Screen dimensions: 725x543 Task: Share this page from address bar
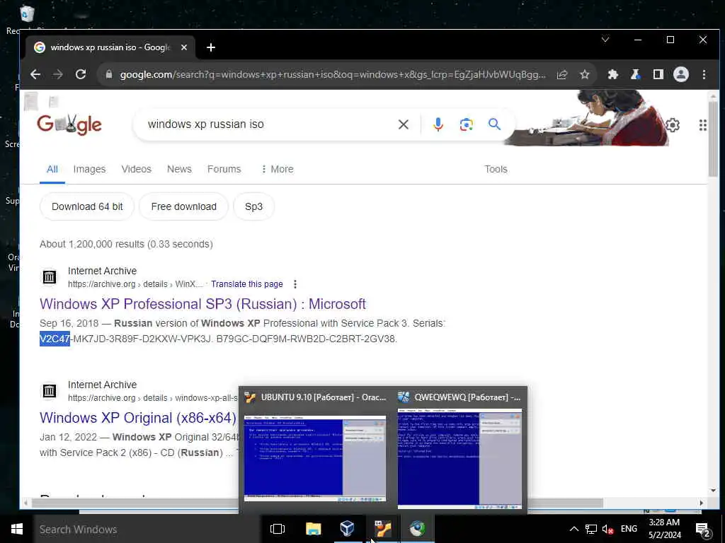click(x=561, y=74)
